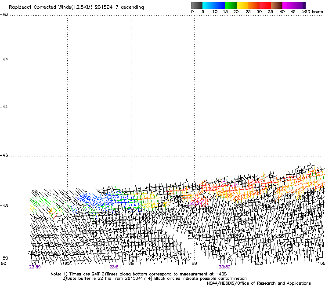Click the '35' label under the color bar
Screen dimensions: 325x286
[271, 12]
